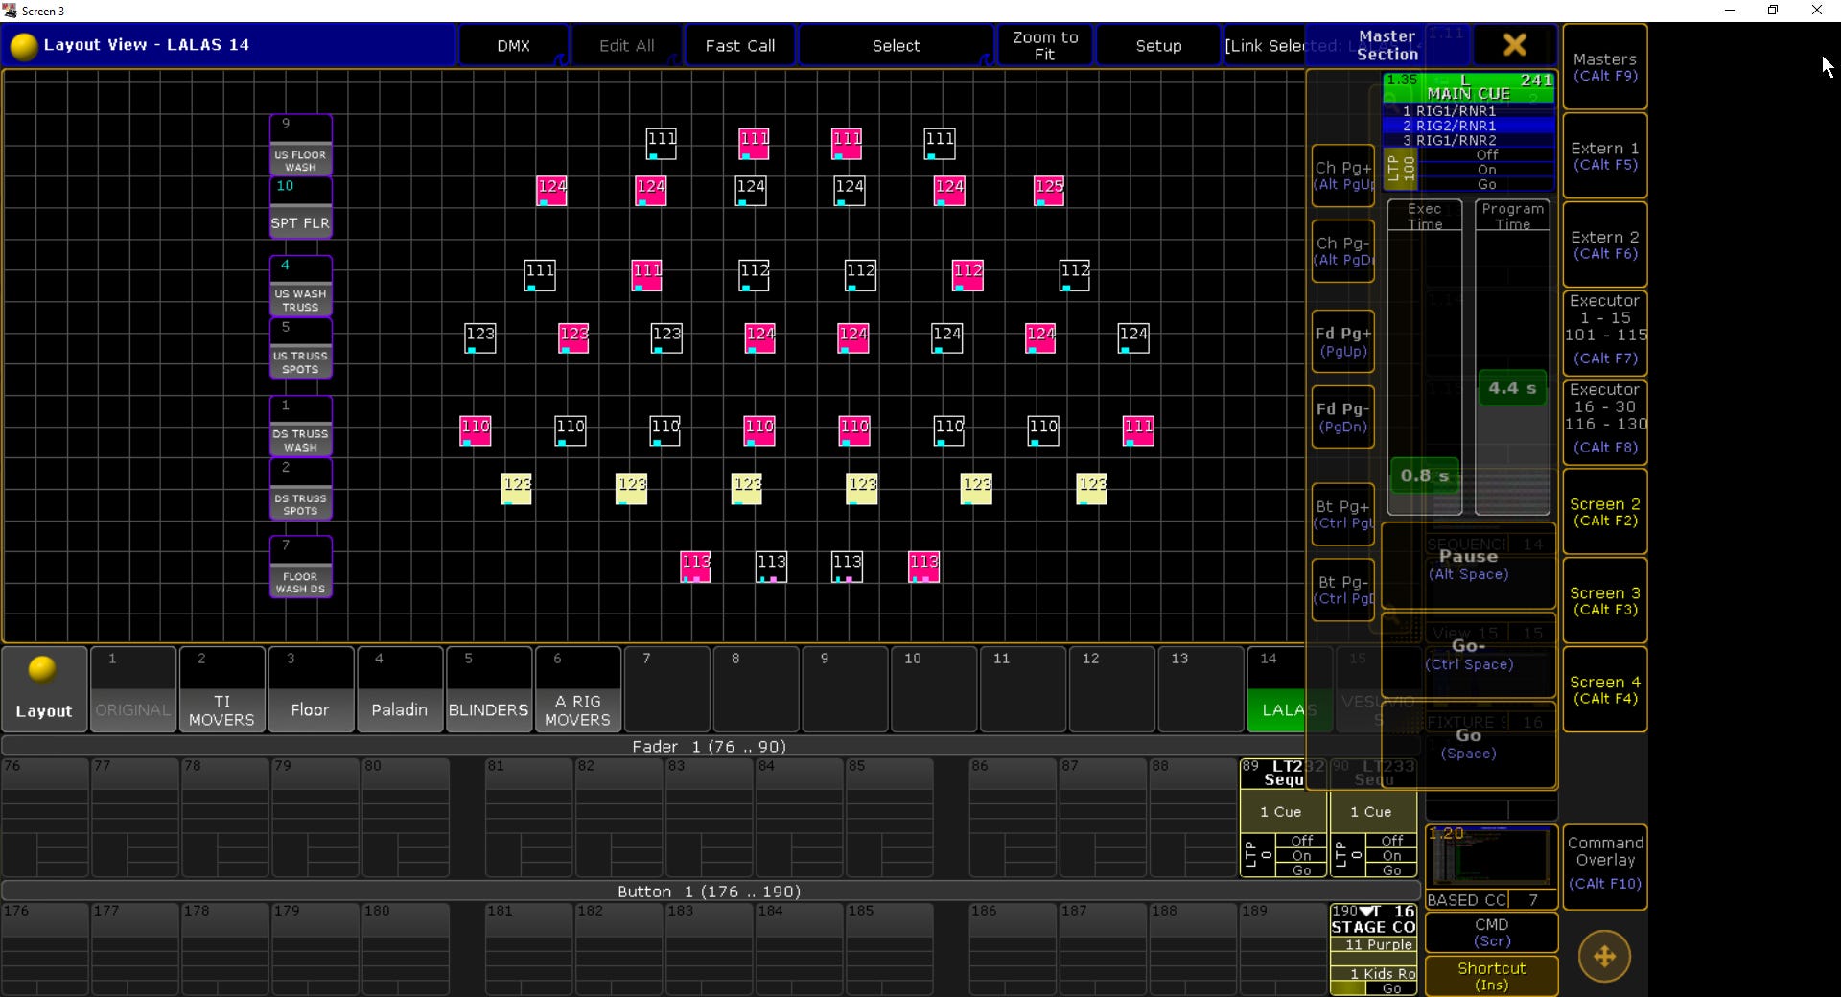Viewport: 1841px width, 997px height.
Task: Toggle Fast Call mode
Action: tap(739, 45)
